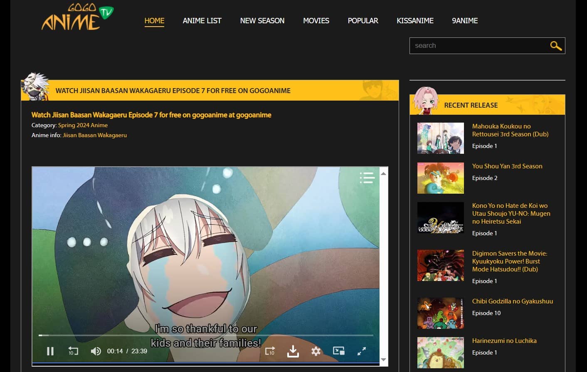
Task: Click the total duration 23:39 text
Action: coord(139,351)
